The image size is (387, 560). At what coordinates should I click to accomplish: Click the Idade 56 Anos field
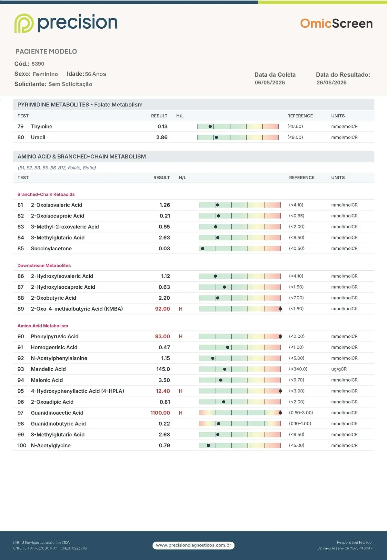tap(86, 74)
